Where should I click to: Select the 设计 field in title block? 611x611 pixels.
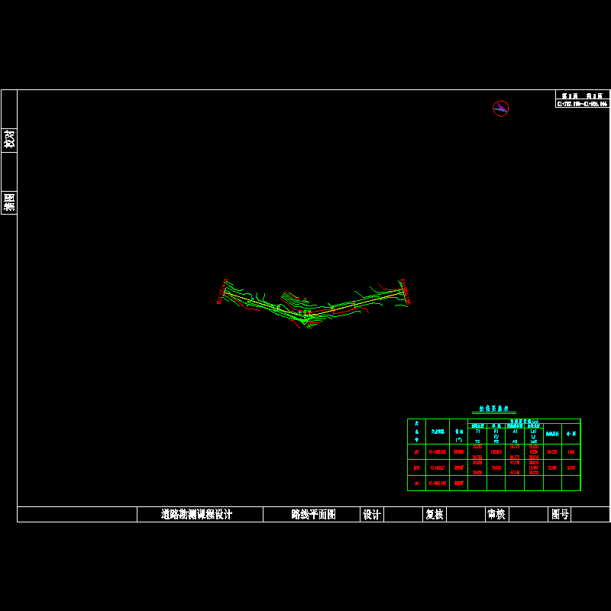tap(372, 515)
